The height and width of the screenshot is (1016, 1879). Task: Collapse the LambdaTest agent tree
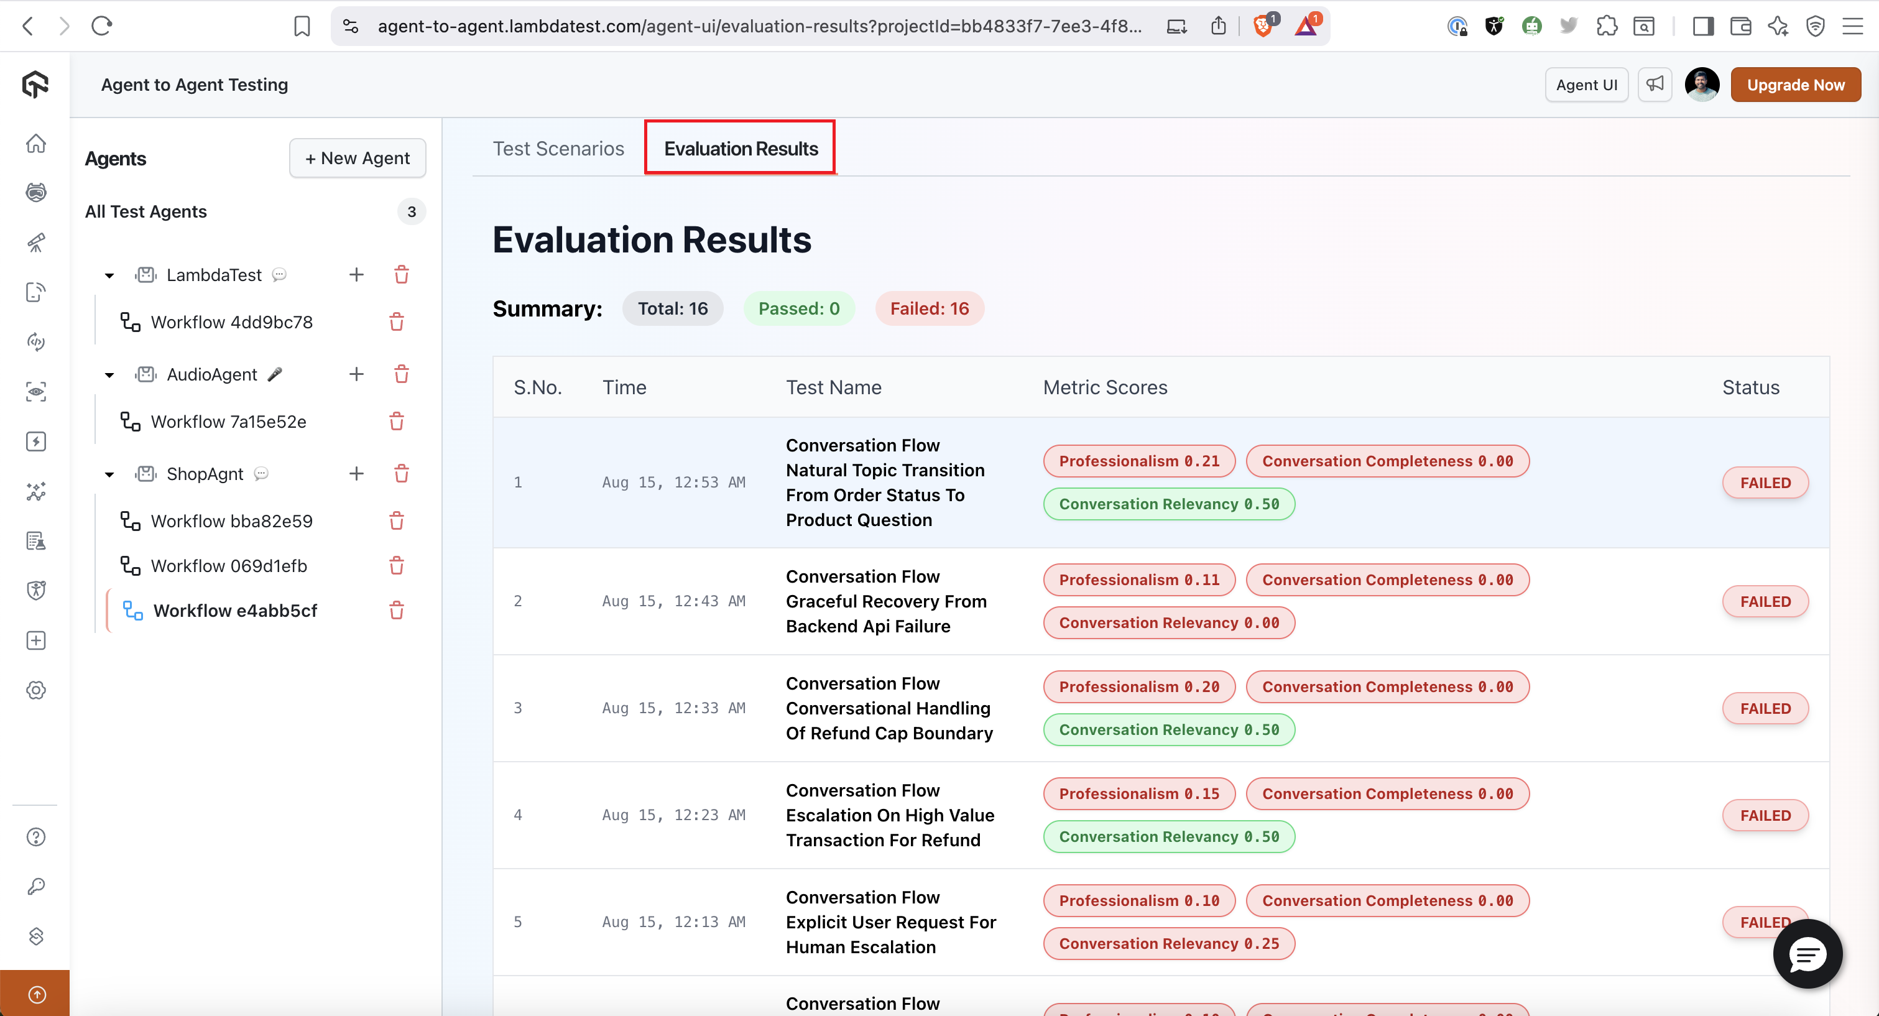[x=109, y=275]
